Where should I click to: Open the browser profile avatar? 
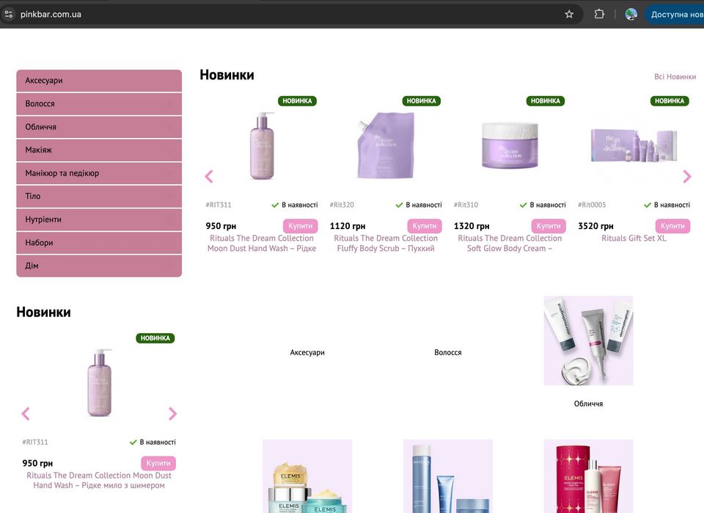631,15
